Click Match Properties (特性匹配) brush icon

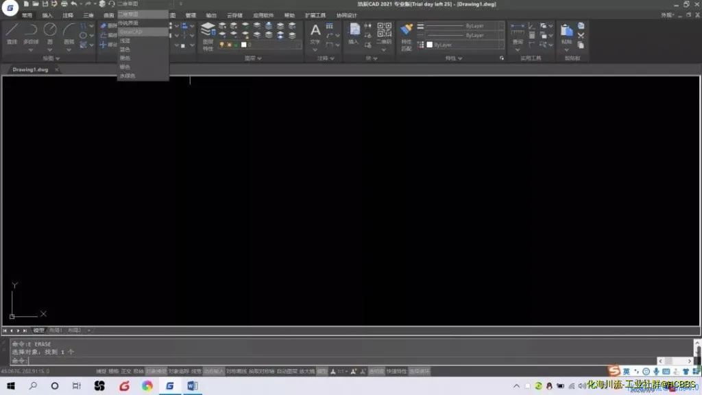[406, 37]
